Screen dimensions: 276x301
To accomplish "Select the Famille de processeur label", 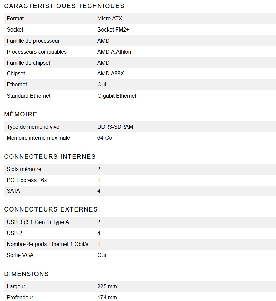I will pyautogui.click(x=33, y=41).
